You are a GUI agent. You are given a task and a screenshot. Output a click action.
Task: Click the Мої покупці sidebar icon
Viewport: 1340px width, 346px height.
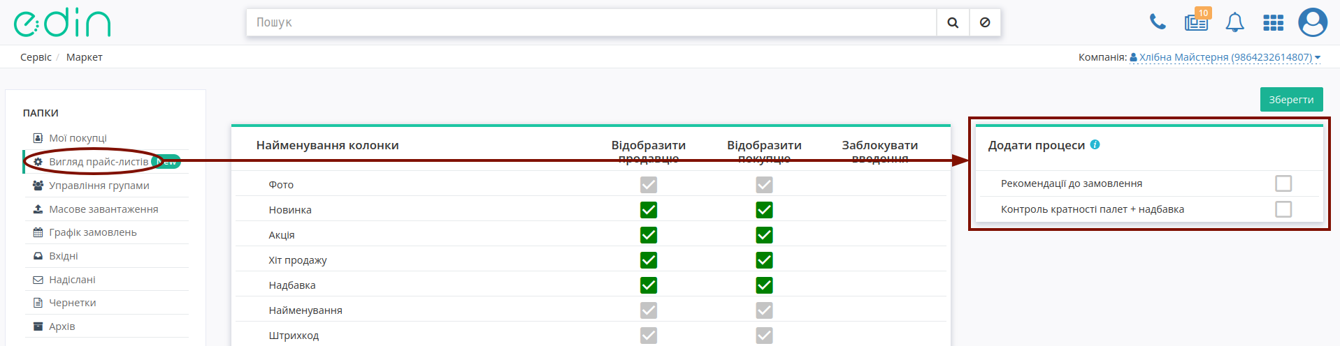click(x=38, y=138)
